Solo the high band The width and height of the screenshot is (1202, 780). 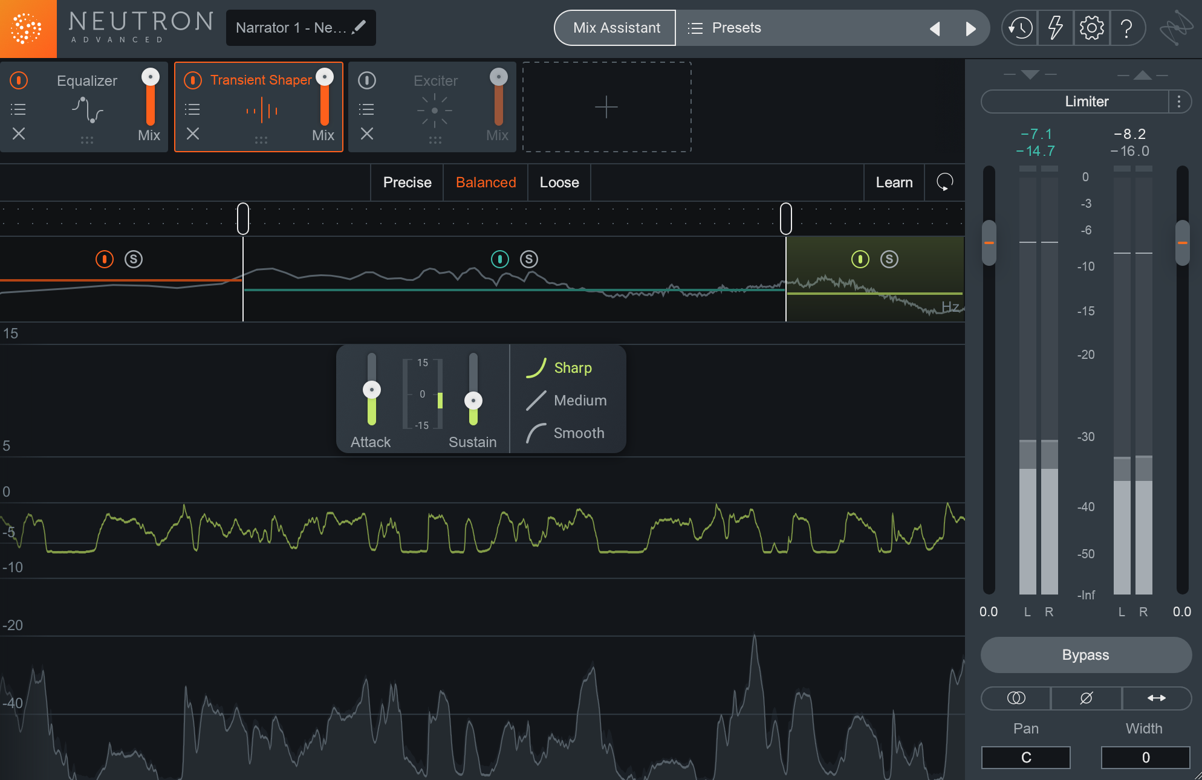click(x=889, y=259)
